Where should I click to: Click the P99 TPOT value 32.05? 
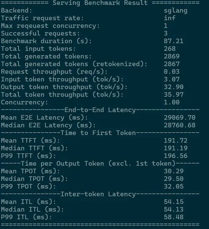[174, 186]
